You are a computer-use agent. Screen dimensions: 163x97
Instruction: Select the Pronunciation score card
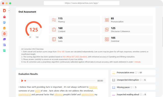pyautogui.click(x=127, y=20)
